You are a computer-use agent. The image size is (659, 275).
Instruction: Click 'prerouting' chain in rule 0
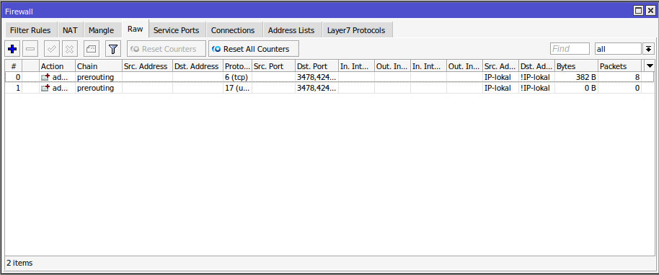point(95,77)
